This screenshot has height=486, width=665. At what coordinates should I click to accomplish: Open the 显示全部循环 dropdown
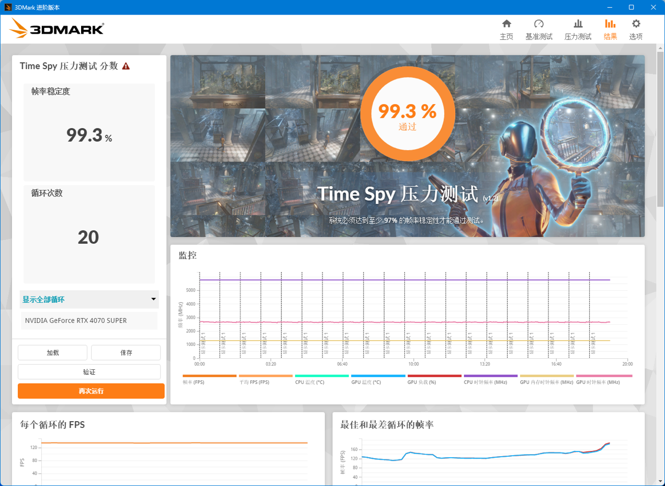coord(89,299)
